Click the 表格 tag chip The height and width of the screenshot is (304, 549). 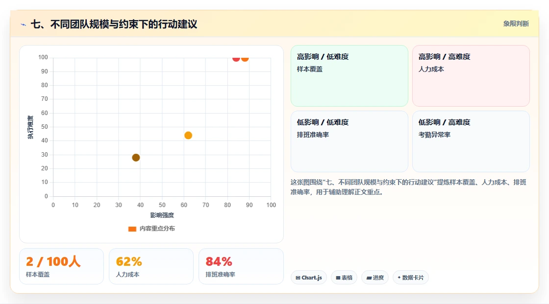[344, 278]
